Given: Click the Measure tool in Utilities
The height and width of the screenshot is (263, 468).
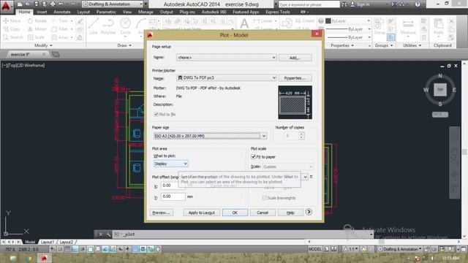Looking at the screenshot, I should (408, 27).
